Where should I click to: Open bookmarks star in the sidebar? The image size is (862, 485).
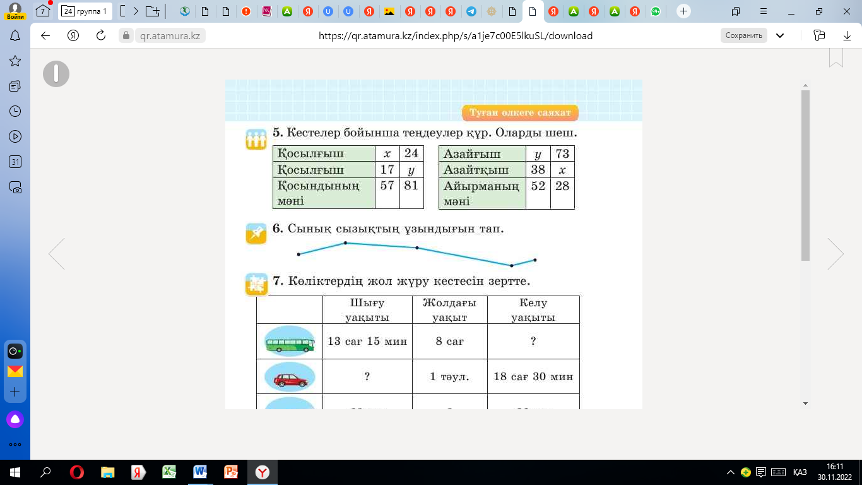point(15,61)
